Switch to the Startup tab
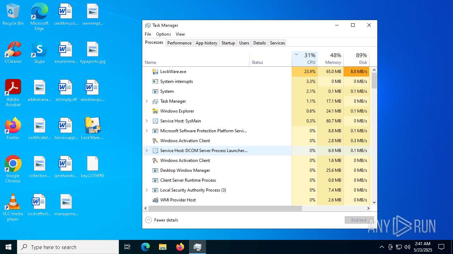453x254 pixels. coord(228,43)
